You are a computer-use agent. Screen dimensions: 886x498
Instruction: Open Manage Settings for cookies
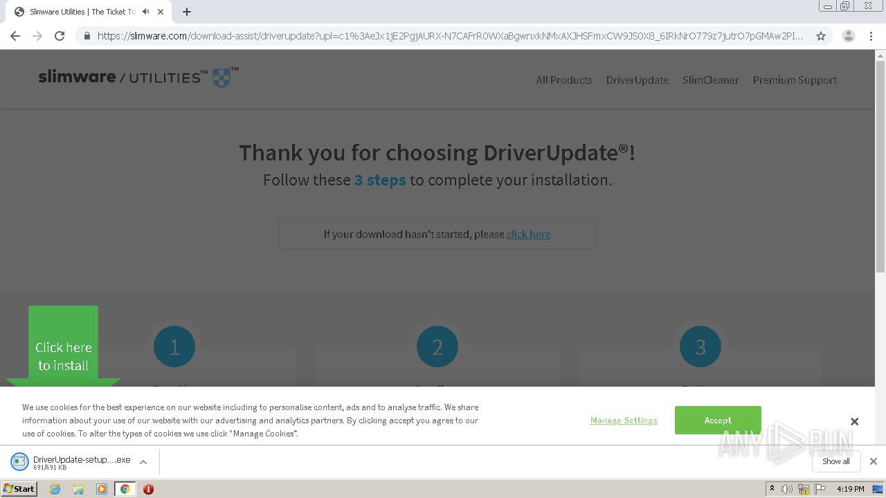[624, 421]
